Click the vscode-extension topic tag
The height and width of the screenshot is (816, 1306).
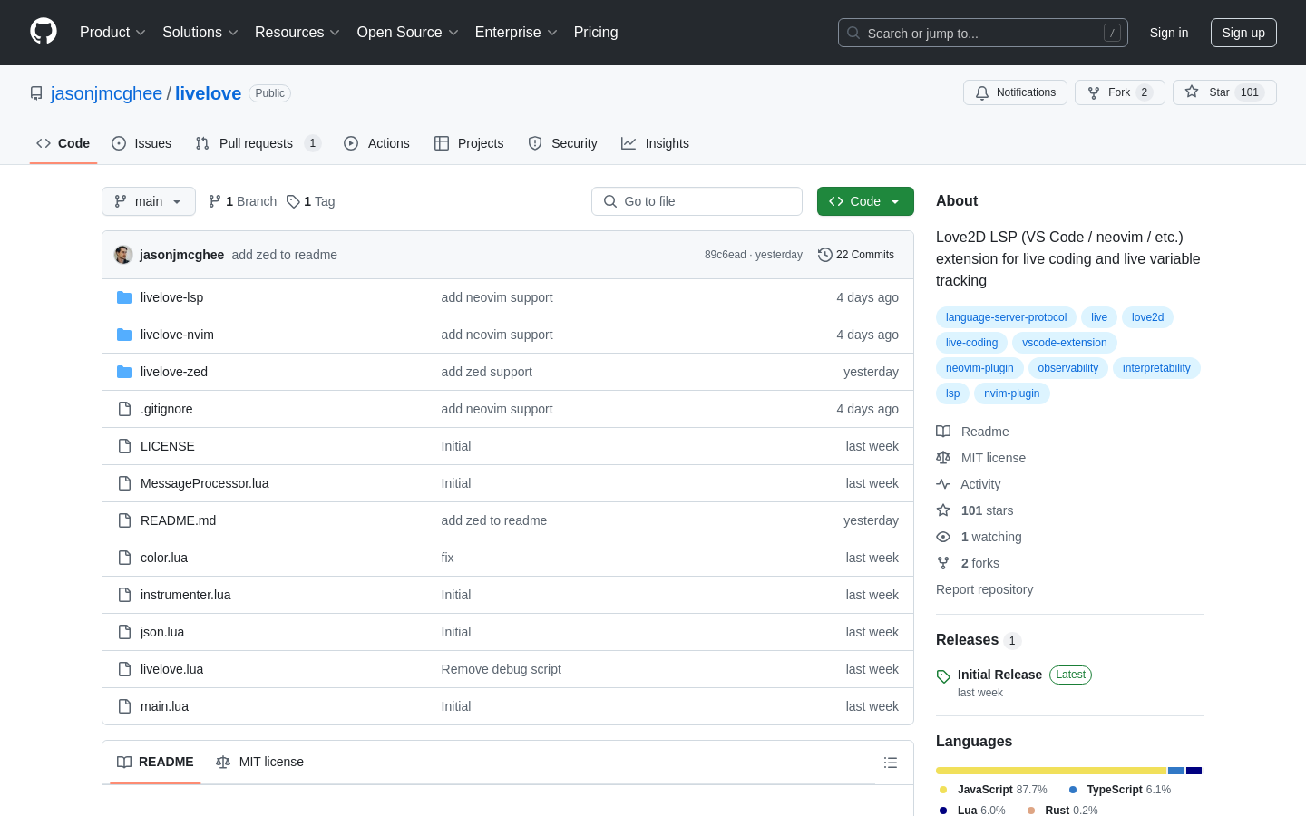(1064, 343)
